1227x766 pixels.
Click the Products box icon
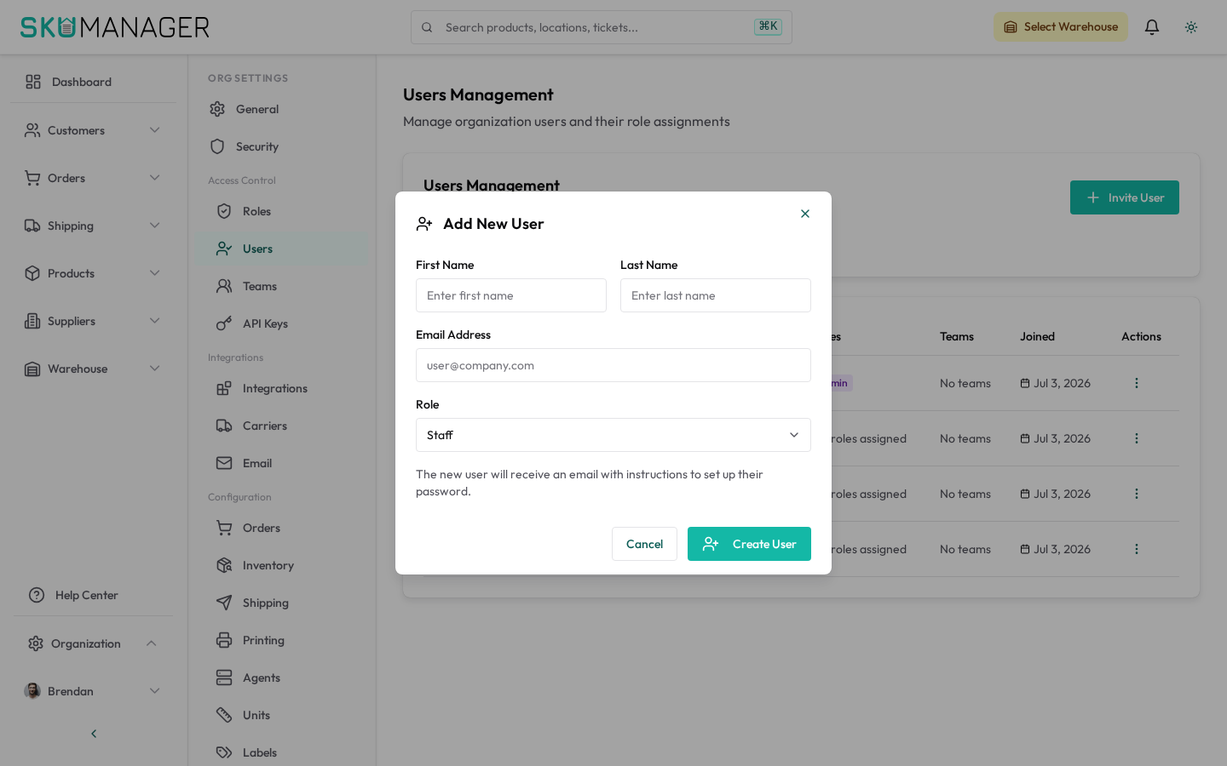[x=32, y=273]
